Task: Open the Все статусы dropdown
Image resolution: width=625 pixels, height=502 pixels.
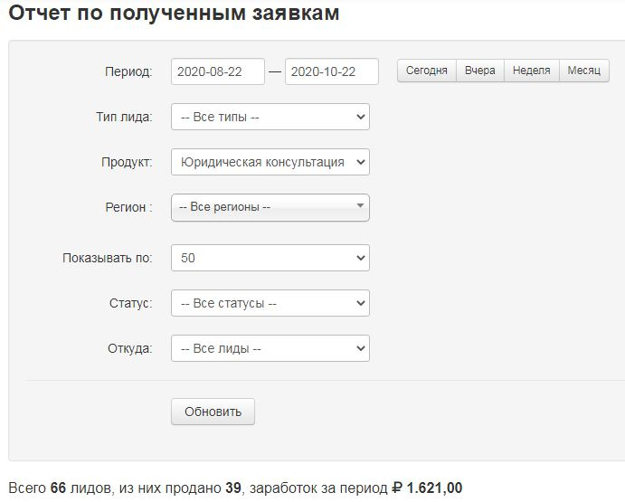Action: click(270, 303)
